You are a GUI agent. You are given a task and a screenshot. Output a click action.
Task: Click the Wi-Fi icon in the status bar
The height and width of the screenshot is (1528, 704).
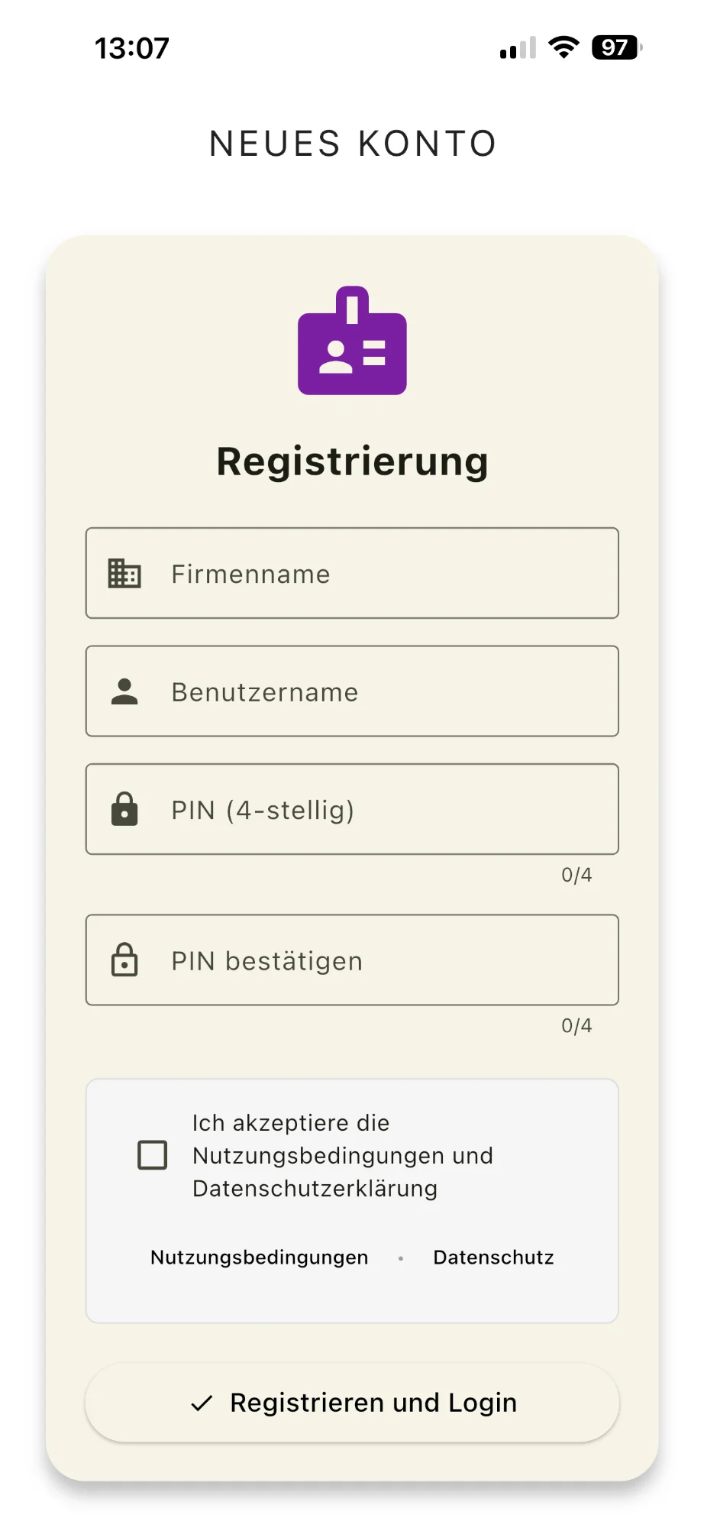click(x=563, y=47)
